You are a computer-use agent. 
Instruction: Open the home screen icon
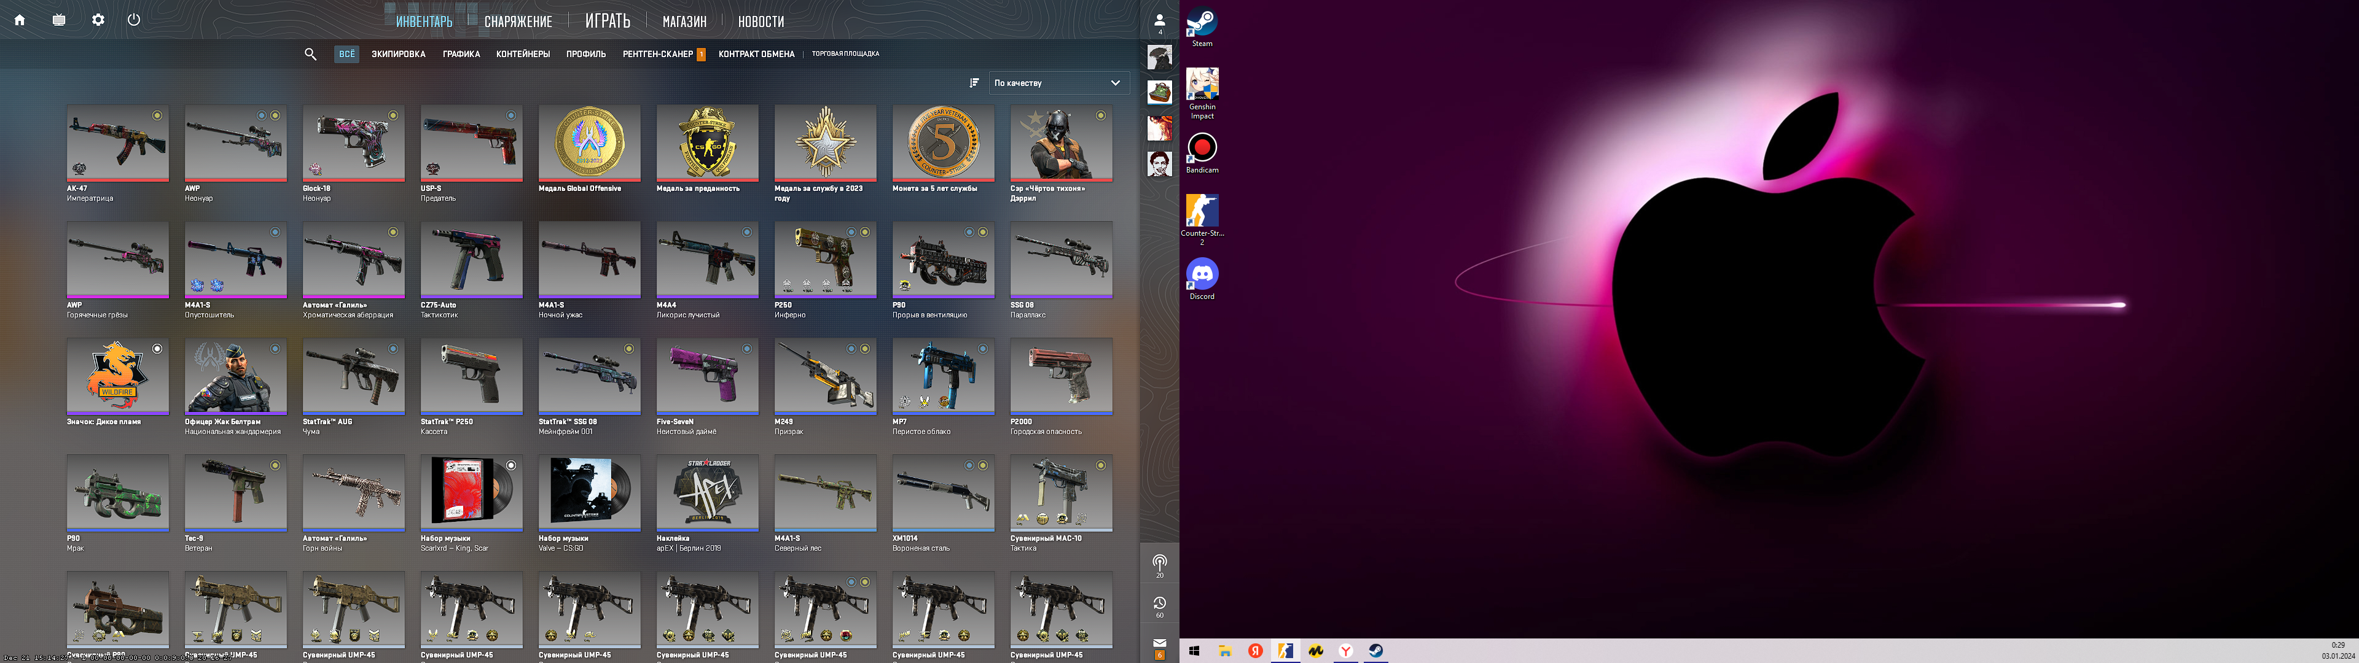(19, 20)
